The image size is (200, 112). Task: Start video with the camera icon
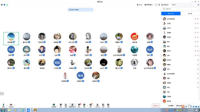click(11, 105)
